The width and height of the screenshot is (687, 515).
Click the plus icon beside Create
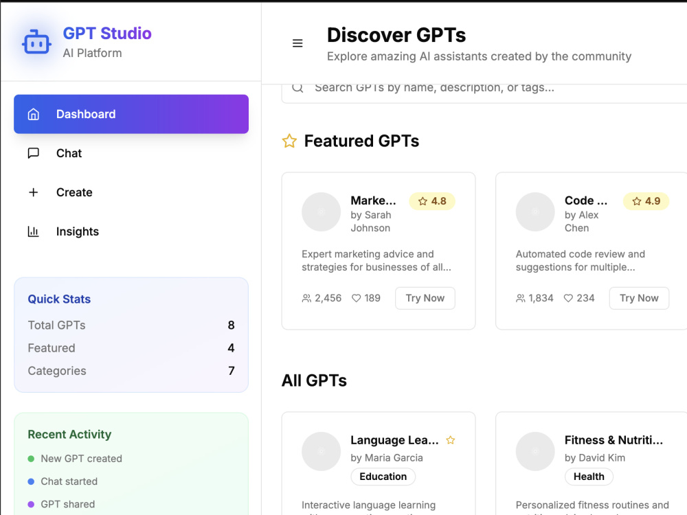tap(33, 192)
